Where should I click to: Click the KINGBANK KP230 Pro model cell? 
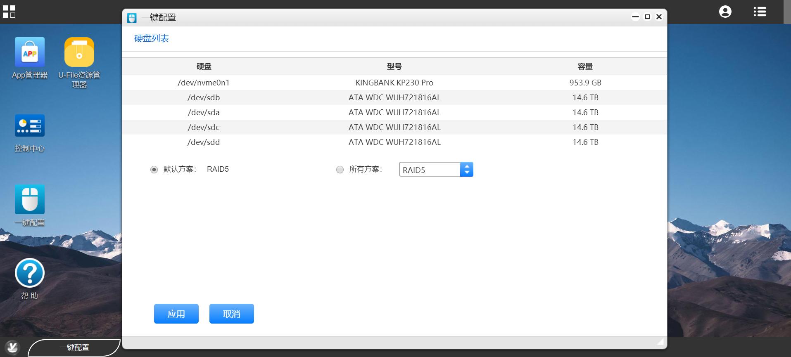[394, 83]
